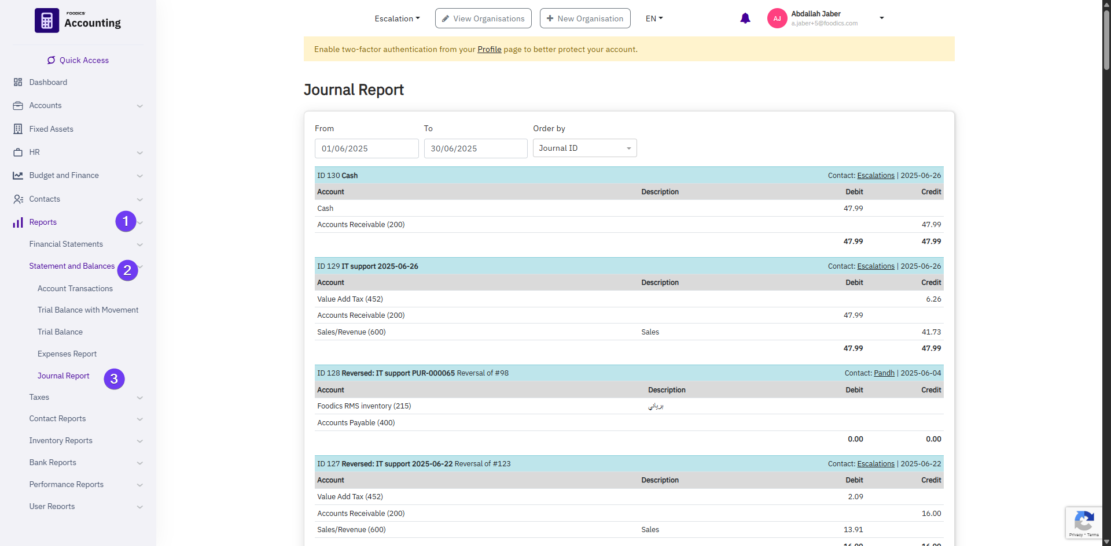Open Reports via the bar-chart icon
Image resolution: width=1111 pixels, height=546 pixels.
click(x=18, y=222)
